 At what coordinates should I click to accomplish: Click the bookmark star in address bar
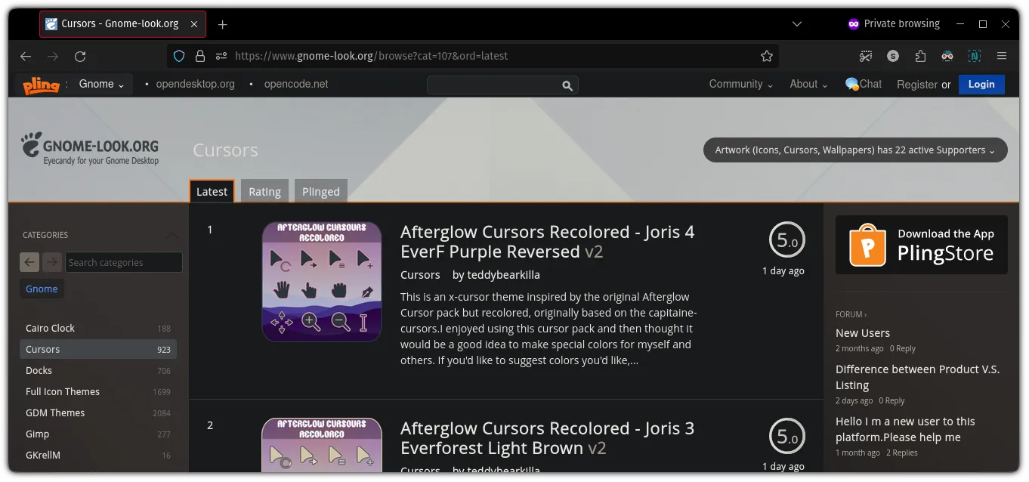point(766,56)
